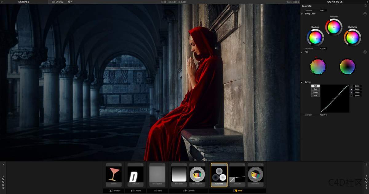Collapse the 3-Way Color section
This screenshot has height=194, width=369.
click(x=302, y=14)
